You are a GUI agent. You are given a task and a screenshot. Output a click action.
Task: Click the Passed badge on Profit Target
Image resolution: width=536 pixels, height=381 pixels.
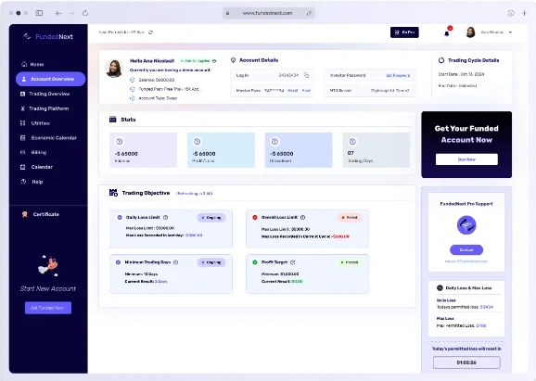350,262
